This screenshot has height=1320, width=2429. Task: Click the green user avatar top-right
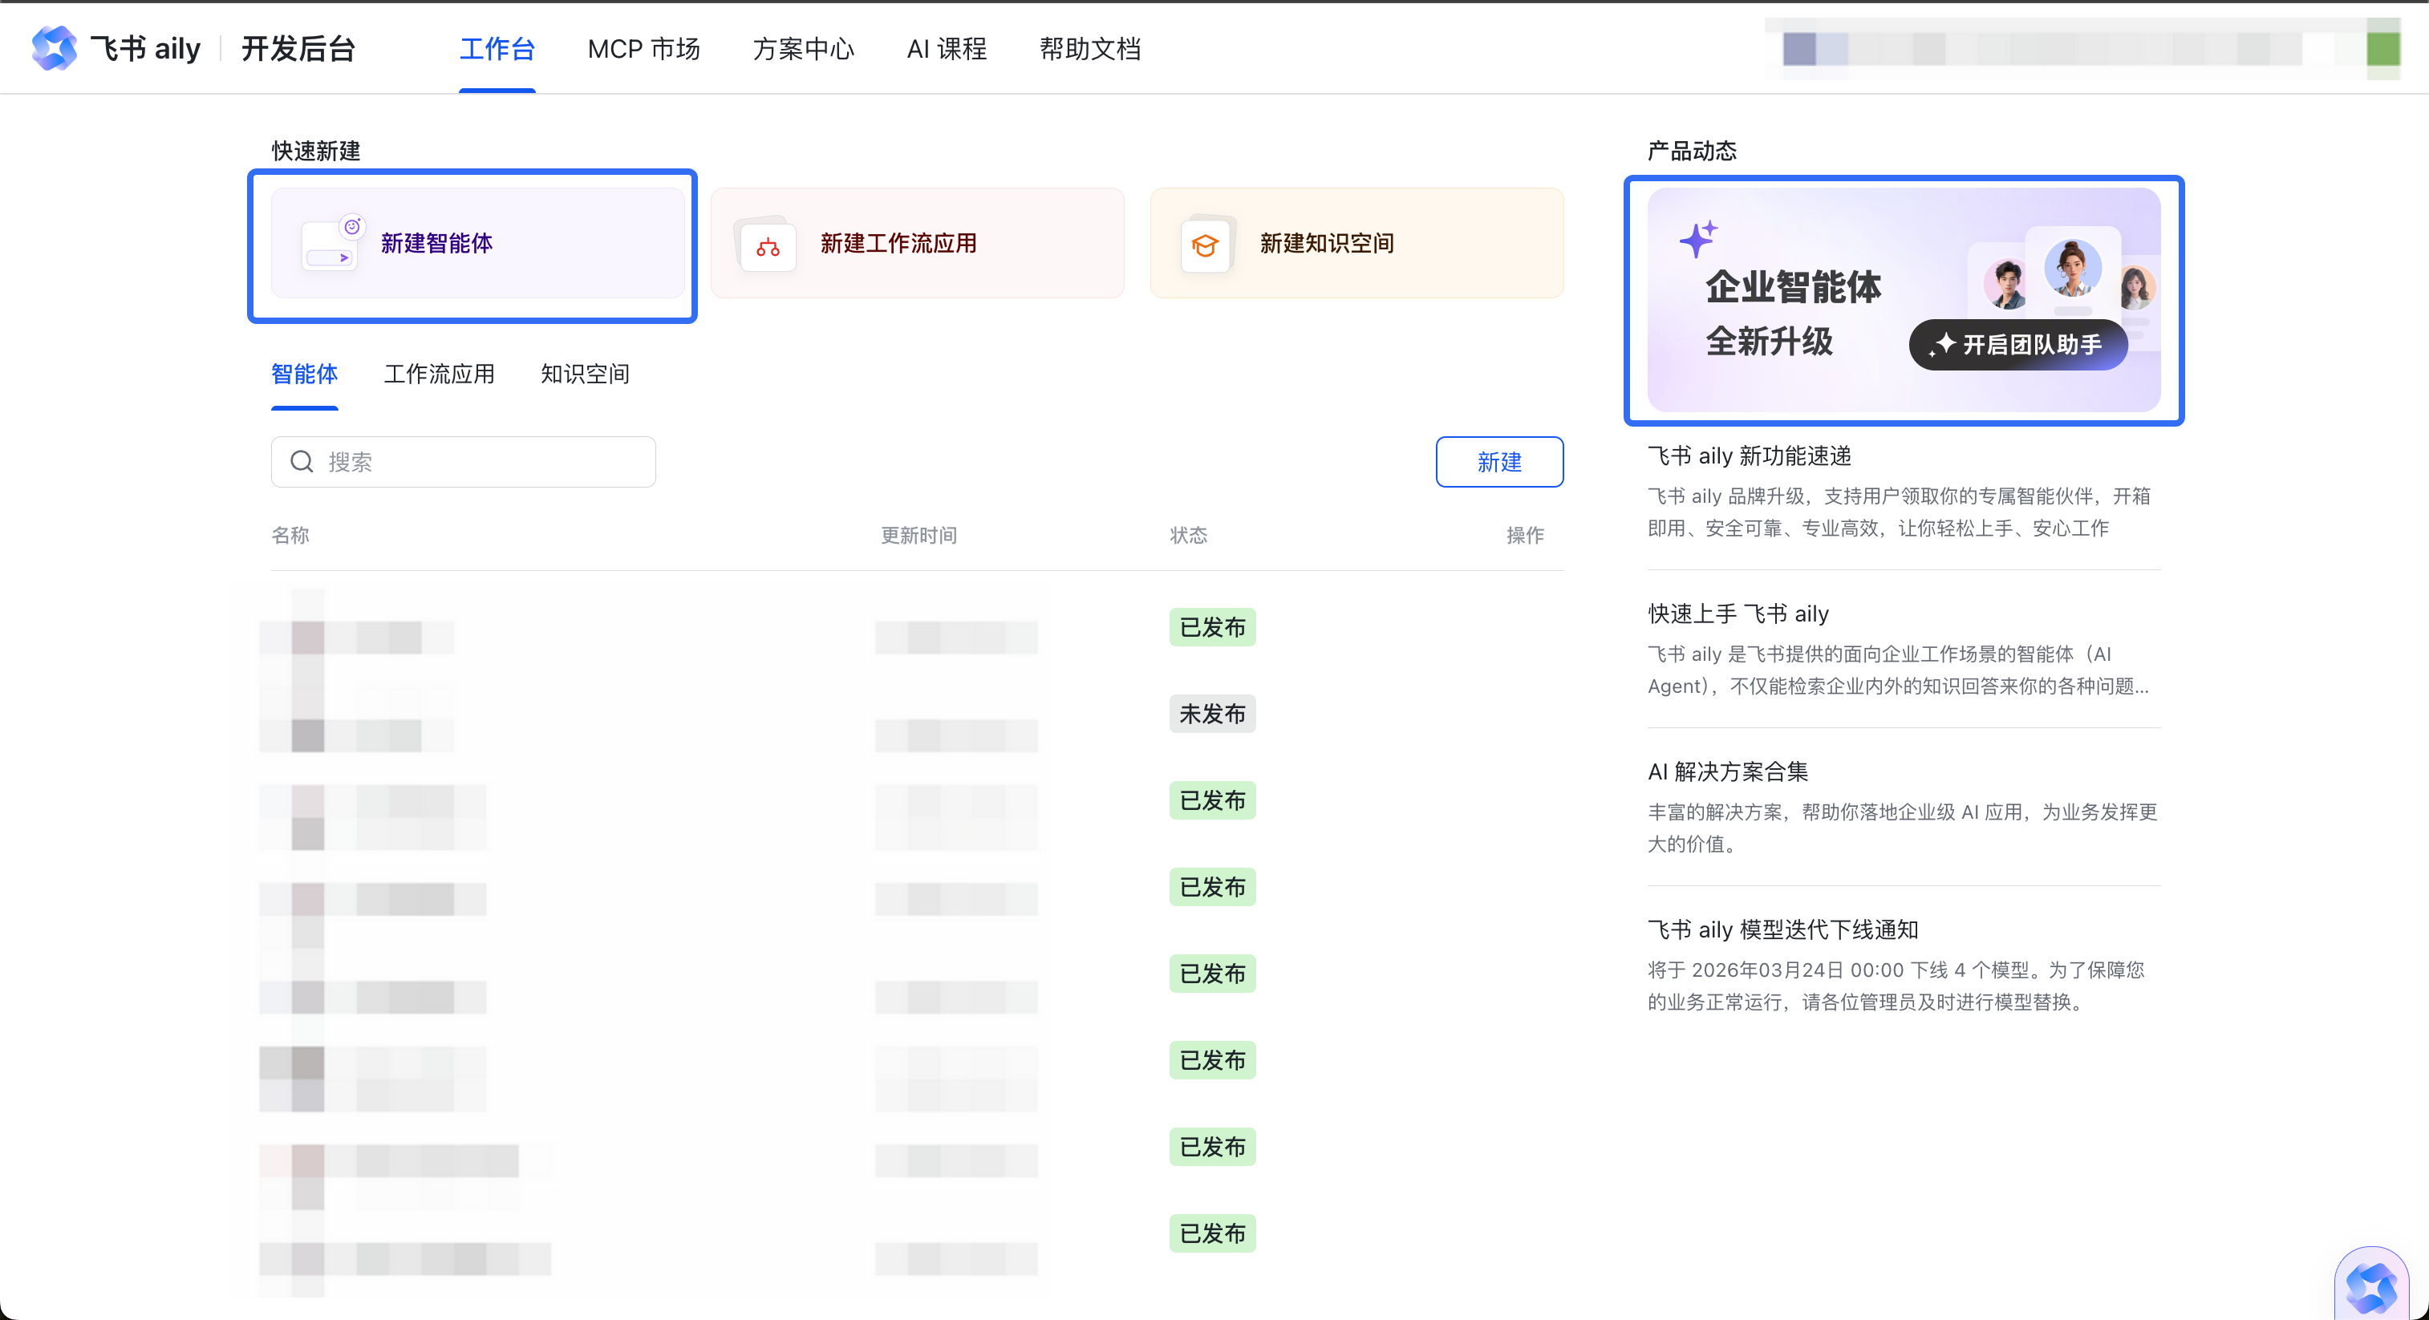[x=2382, y=49]
